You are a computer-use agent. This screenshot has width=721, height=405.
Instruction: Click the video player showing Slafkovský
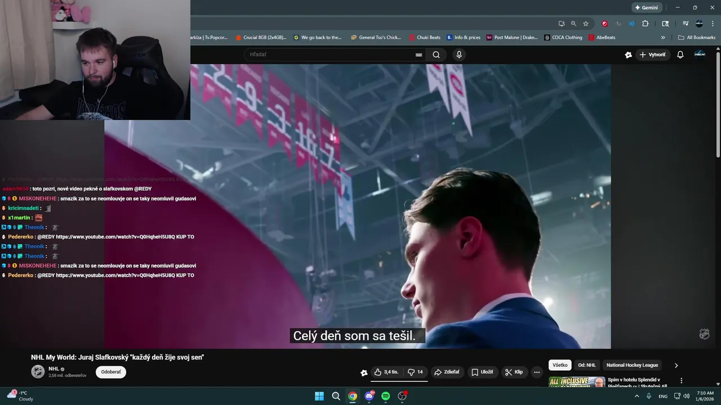(x=358, y=206)
